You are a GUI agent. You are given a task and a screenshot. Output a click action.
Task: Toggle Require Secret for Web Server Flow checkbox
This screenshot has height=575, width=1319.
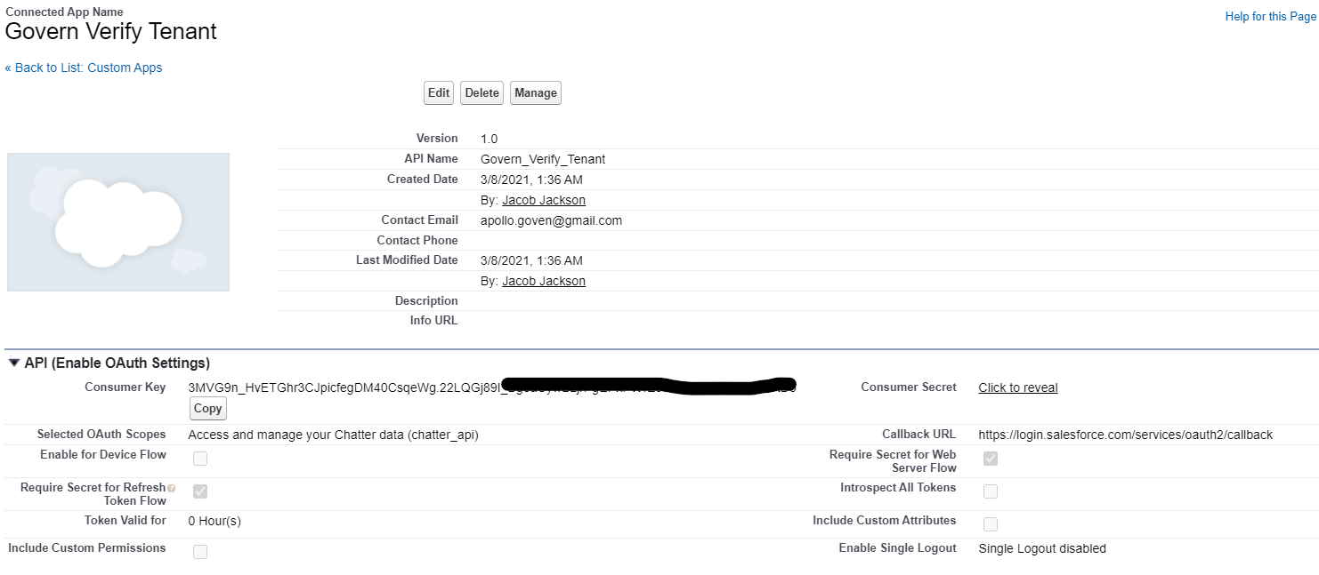(x=991, y=459)
